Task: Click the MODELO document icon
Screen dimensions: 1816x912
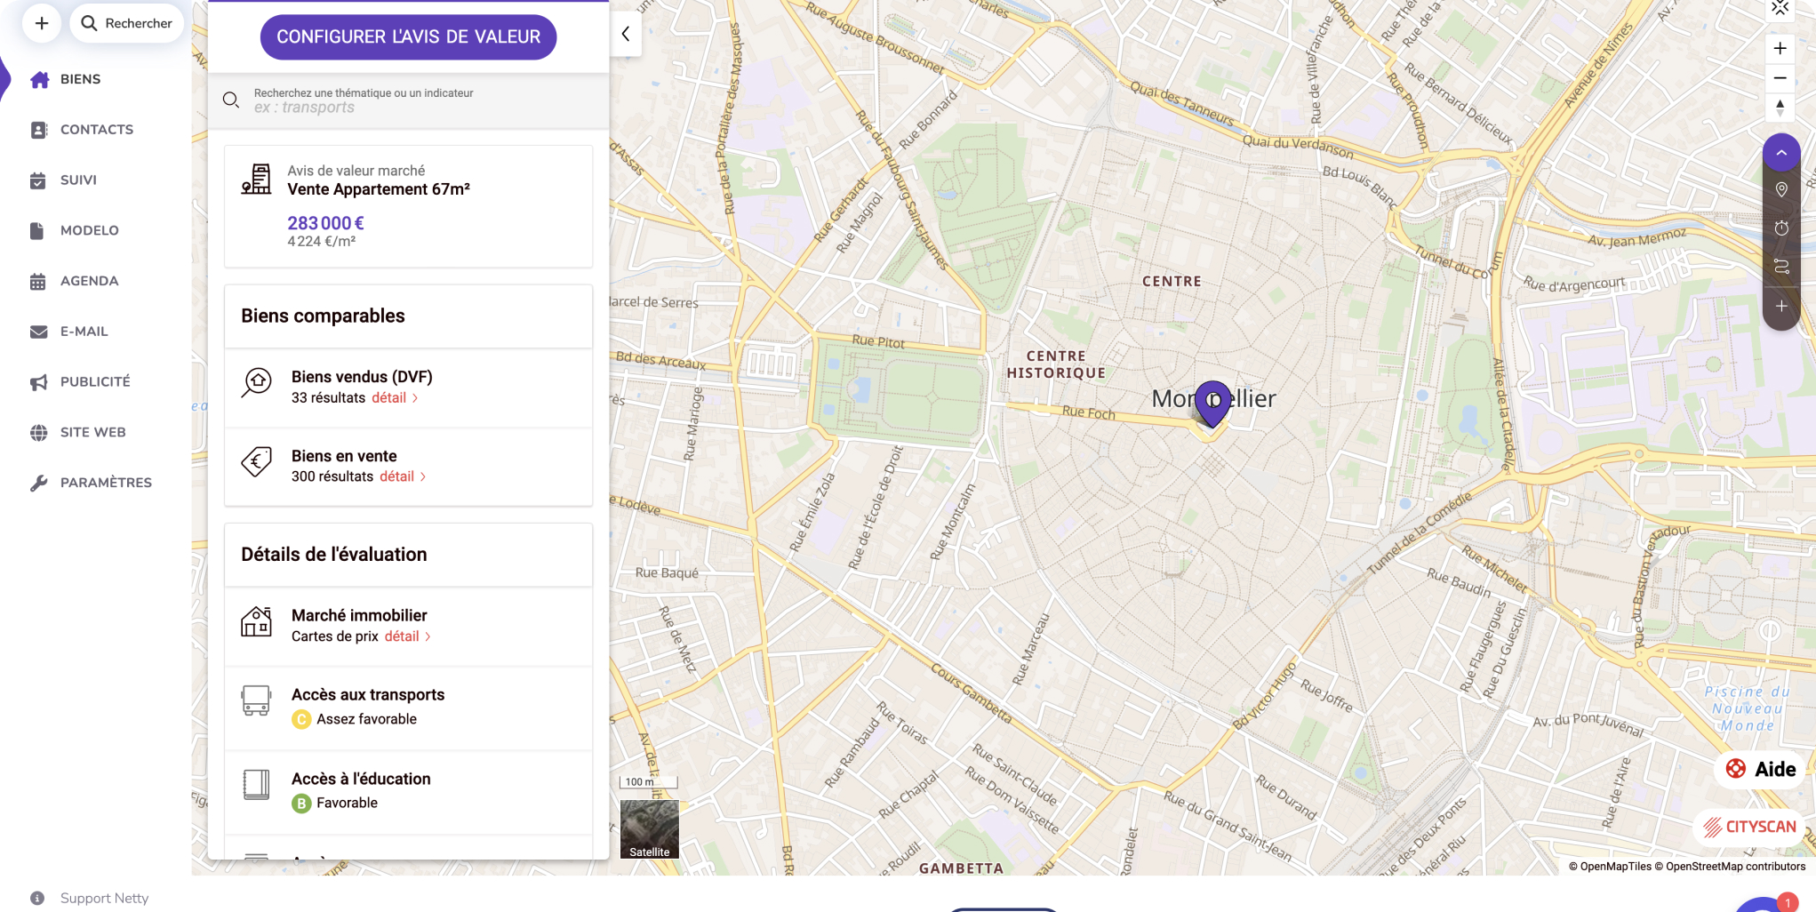Action: (36, 231)
